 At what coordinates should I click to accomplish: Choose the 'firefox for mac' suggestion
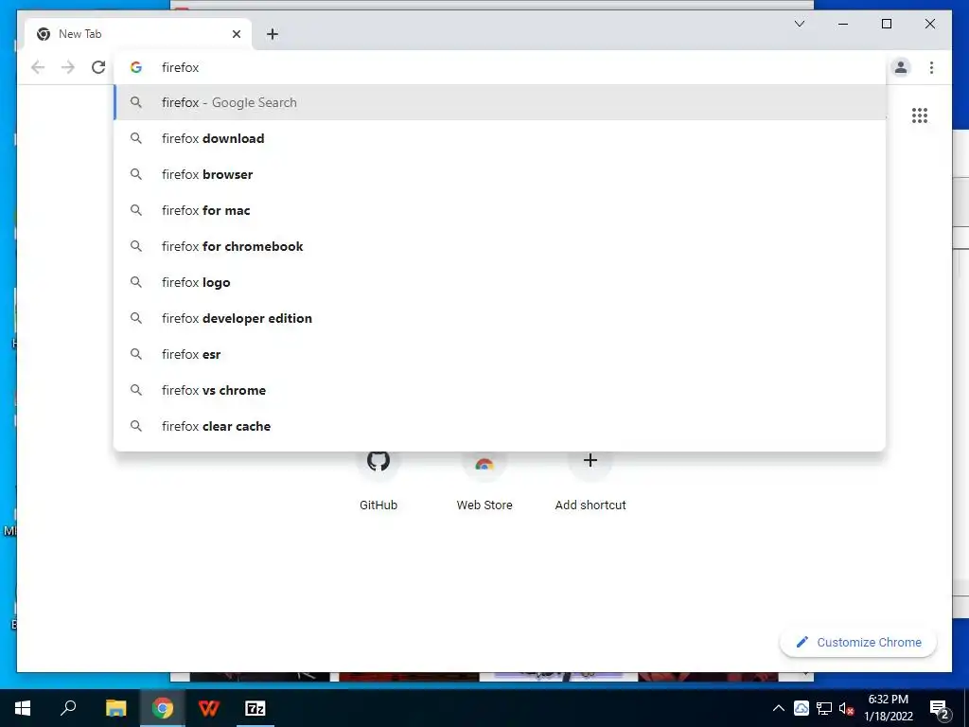pos(500,210)
